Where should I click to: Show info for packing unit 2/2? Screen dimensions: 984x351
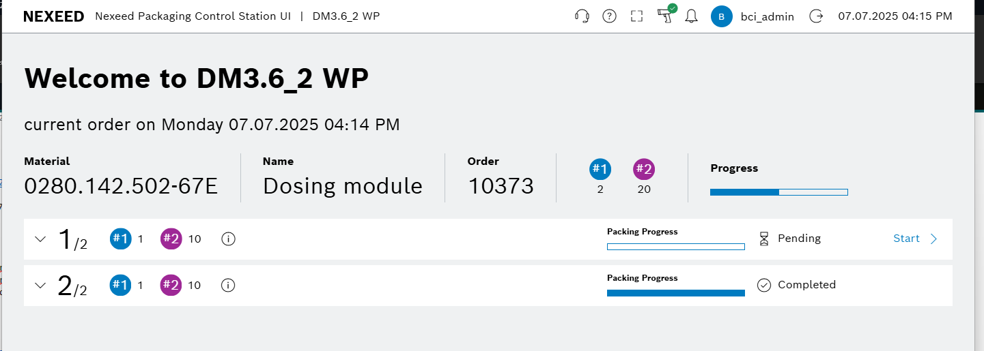(229, 286)
